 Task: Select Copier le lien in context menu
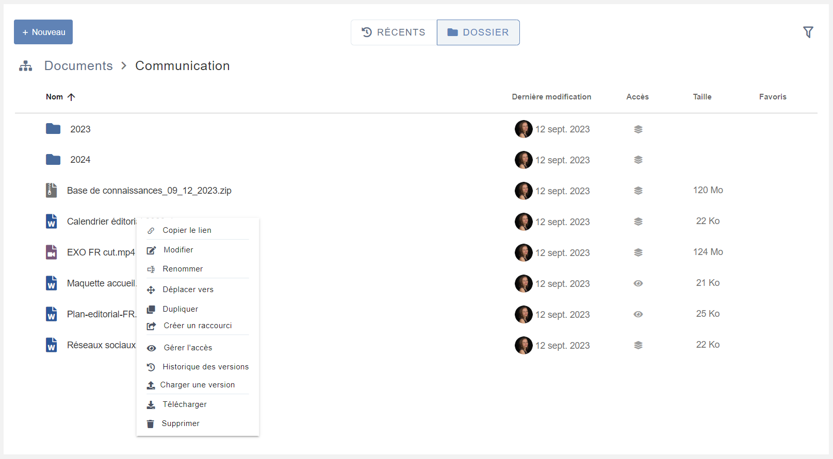(x=187, y=230)
